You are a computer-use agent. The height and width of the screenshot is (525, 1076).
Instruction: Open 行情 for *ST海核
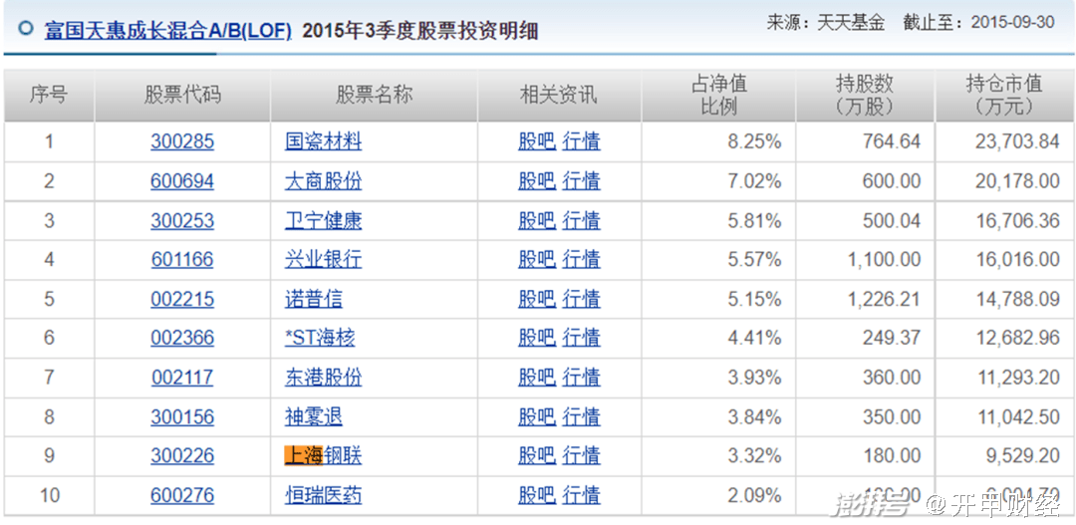pos(581,338)
